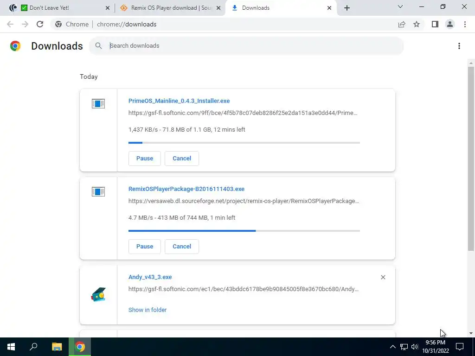Cancel the RemixOSPlayerPackage download

pos(182,247)
